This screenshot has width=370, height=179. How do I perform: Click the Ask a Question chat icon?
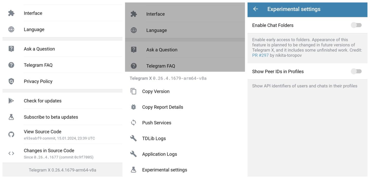[11, 49]
